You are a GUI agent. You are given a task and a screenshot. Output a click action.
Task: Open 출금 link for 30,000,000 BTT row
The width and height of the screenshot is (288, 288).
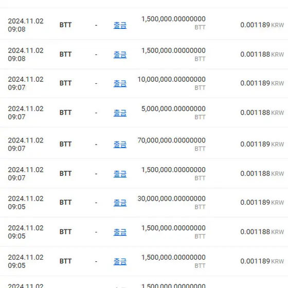click(x=120, y=203)
